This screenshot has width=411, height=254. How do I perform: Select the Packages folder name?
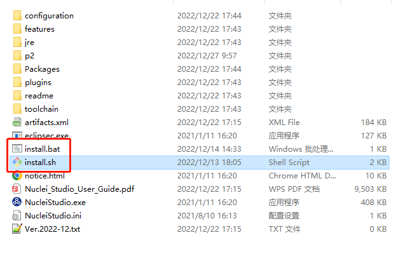click(42, 69)
